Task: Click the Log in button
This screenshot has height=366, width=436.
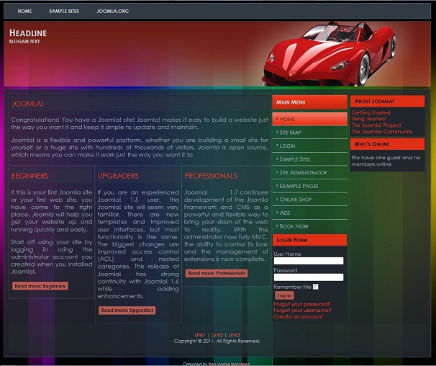Action: point(284,295)
